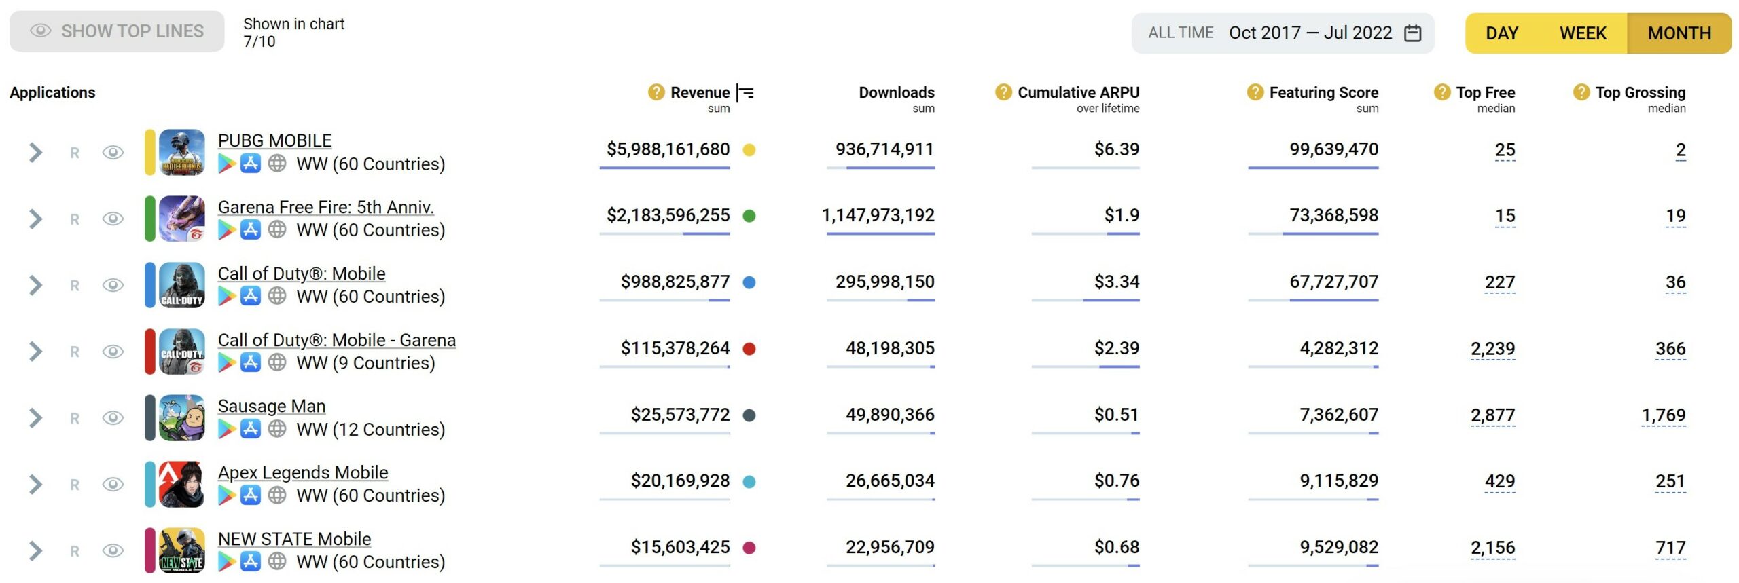The height and width of the screenshot is (583, 1739).
Task: Open the Apex Legends Mobile link
Action: [303, 472]
